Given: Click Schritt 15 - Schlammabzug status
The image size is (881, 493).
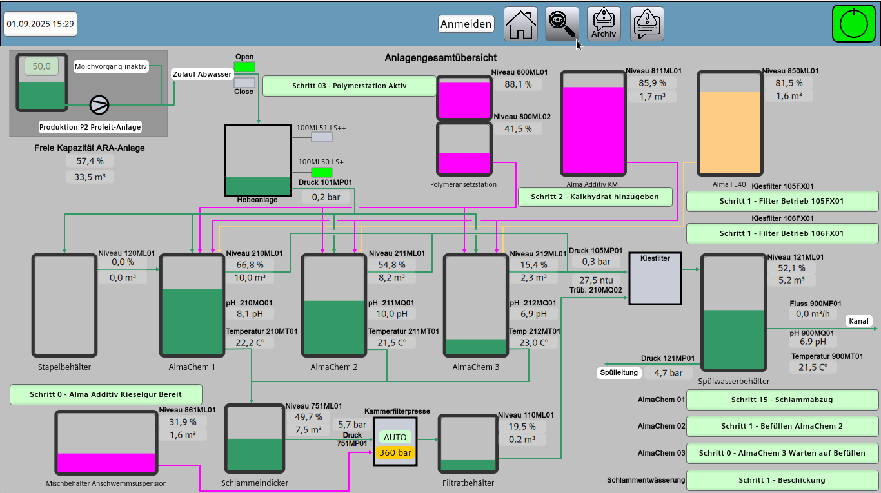Looking at the screenshot, I should point(782,400).
